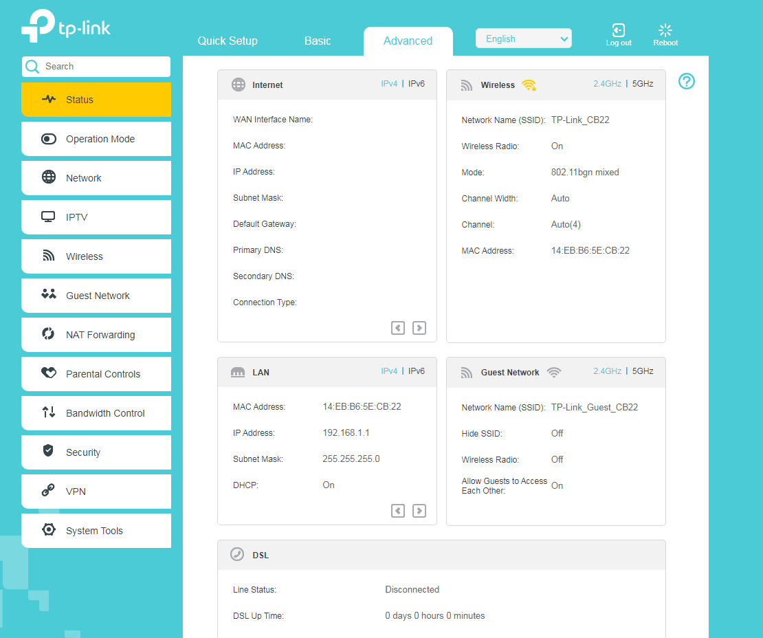The width and height of the screenshot is (763, 638).
Task: Click the NAT Forwarding arrows icon
Action: click(48, 334)
